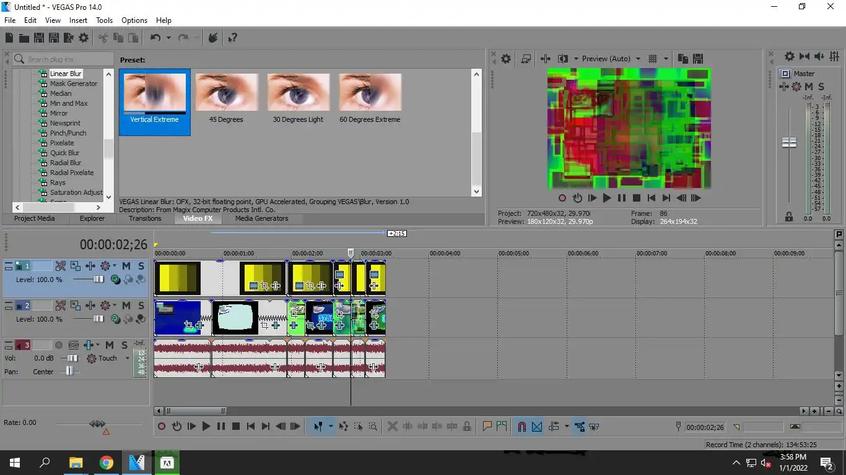The image size is (846, 475).
Task: Open Auto Ripple mode dropdown arrow
Action: (x=567, y=426)
